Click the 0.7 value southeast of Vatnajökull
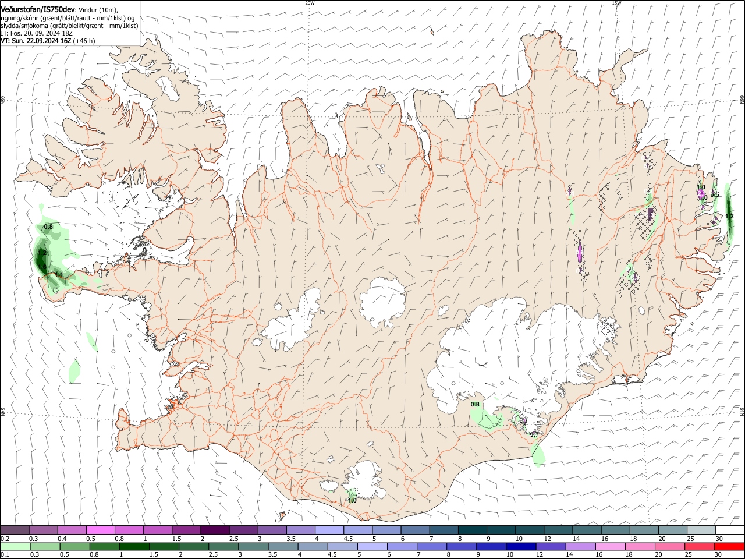 click(534, 434)
